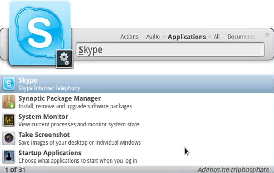Select the Applications category label
Viewport: 274px width, 173px height.
[187, 37]
